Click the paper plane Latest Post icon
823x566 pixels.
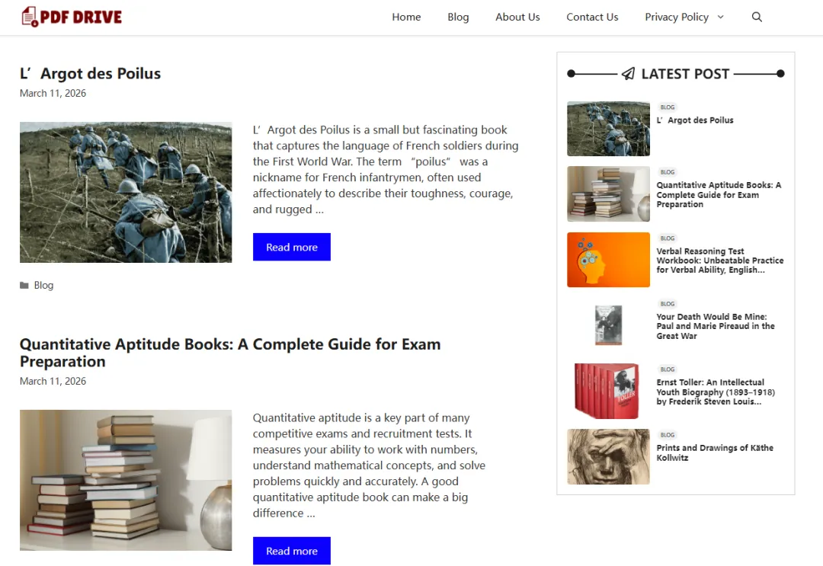tap(628, 73)
